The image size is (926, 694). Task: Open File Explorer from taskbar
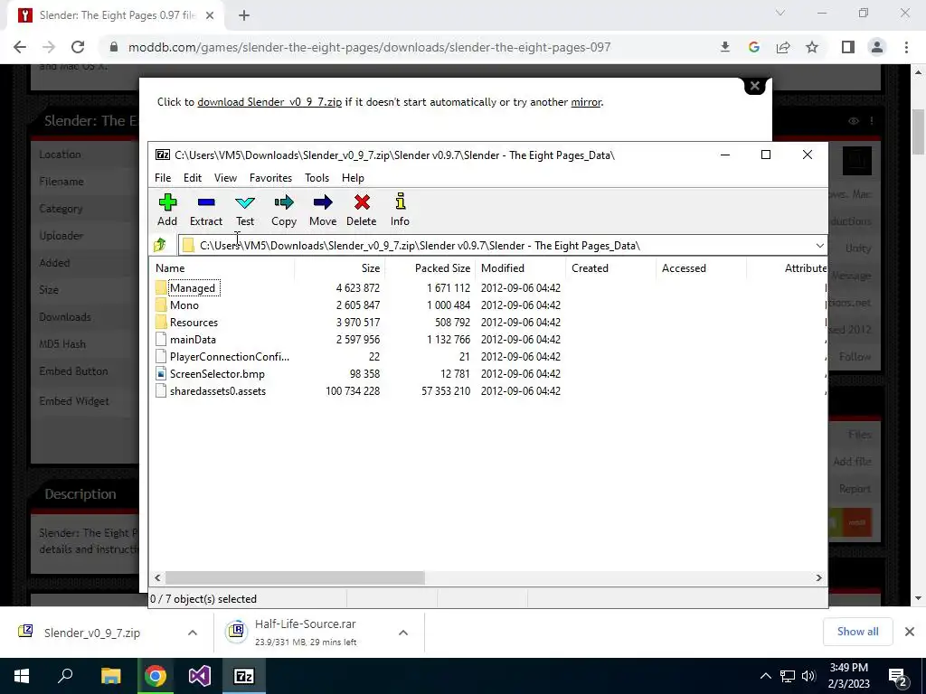(x=110, y=676)
